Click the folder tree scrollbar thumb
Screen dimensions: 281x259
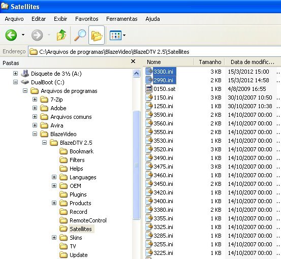click(137, 165)
